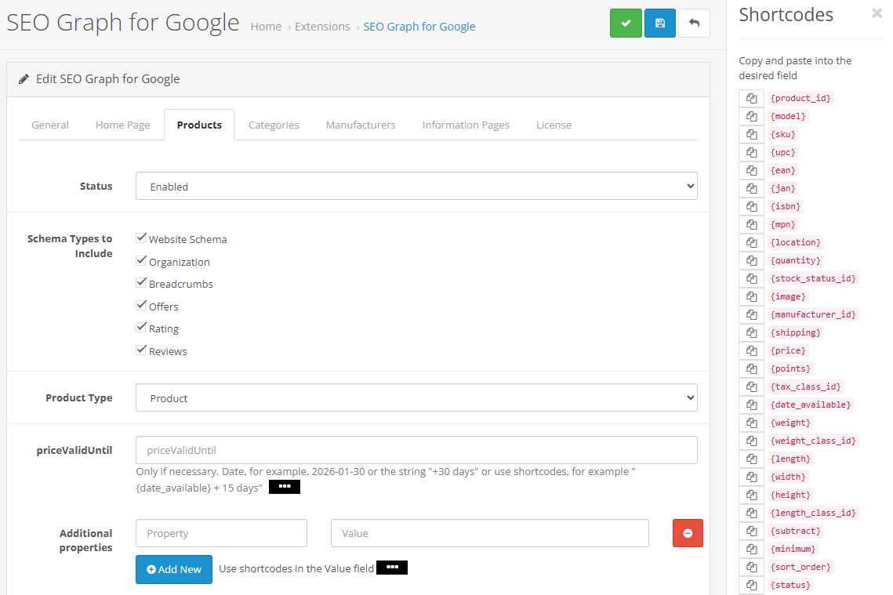Toggle the Breadcrumbs checkbox

tap(142, 283)
